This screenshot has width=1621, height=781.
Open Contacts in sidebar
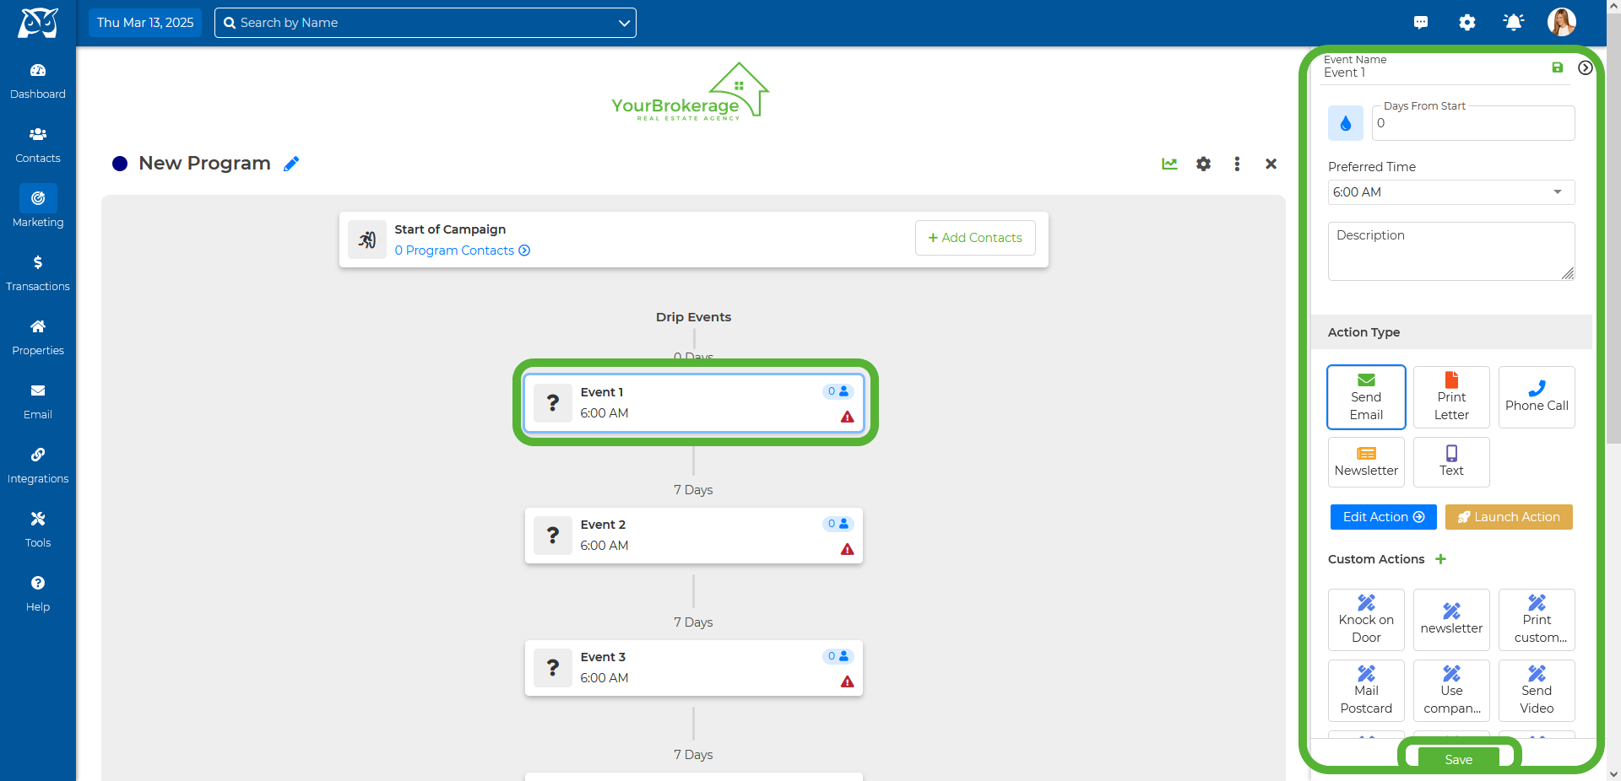tap(38, 145)
